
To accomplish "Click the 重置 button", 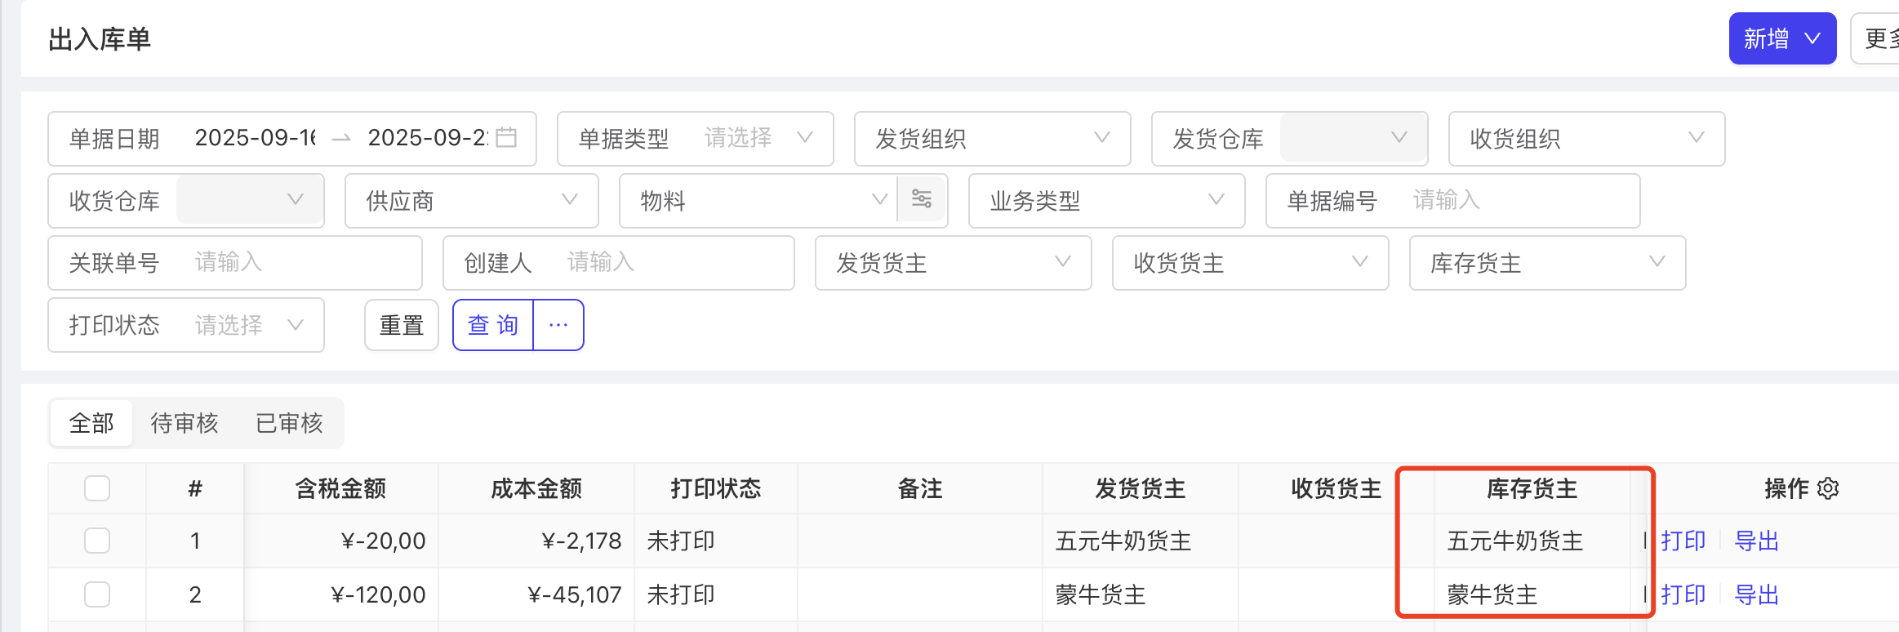I will (x=402, y=325).
